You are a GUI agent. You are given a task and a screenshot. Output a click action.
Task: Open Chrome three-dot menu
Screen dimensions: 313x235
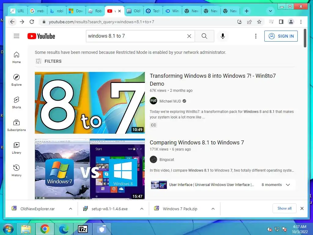pyautogui.click(x=301, y=22)
